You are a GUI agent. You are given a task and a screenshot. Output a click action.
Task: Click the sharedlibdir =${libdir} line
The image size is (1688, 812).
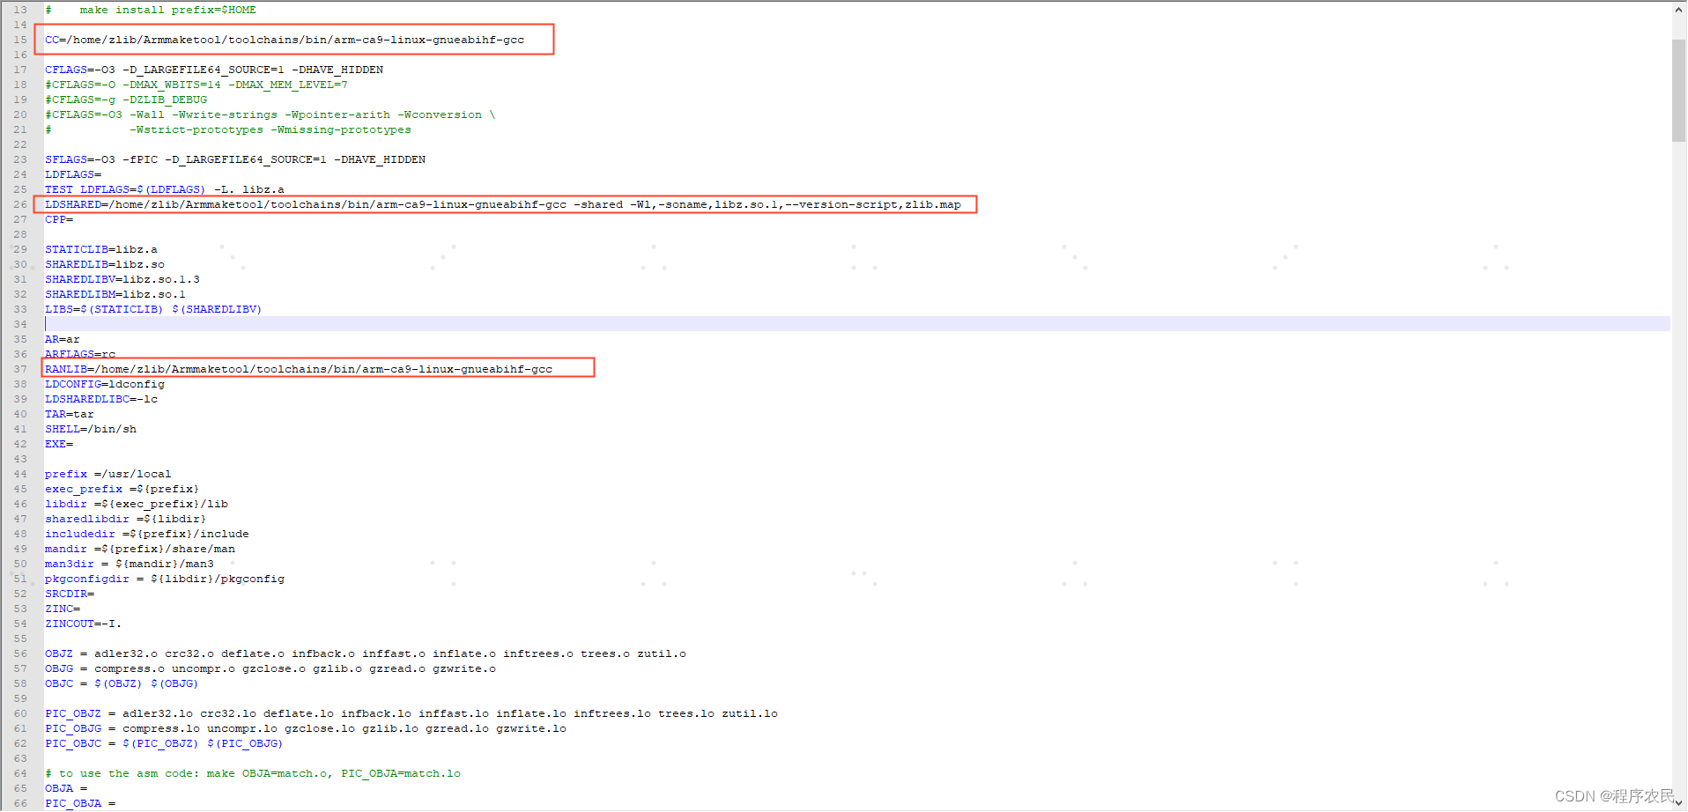(x=126, y=519)
